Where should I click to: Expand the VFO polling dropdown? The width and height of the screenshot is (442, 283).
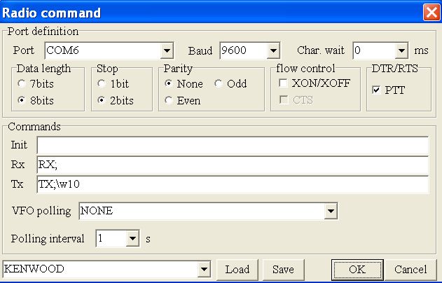[x=331, y=211]
